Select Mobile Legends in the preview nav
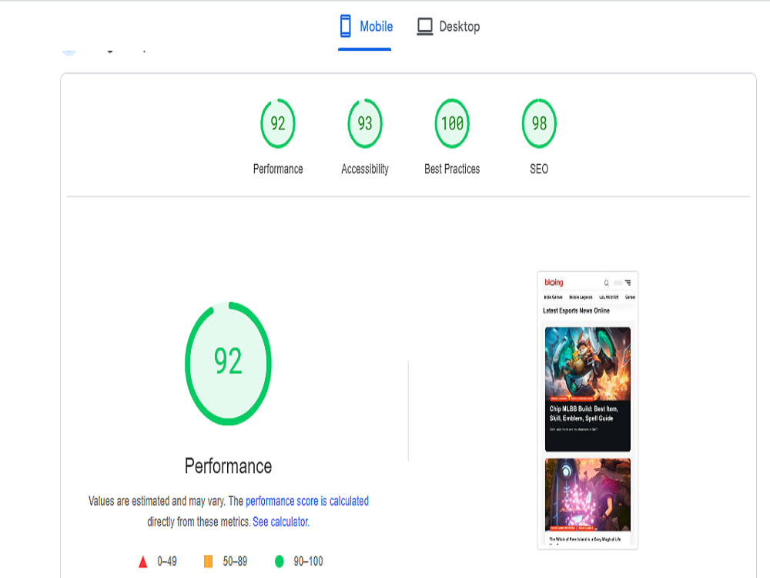This screenshot has height=578, width=770. [x=581, y=296]
